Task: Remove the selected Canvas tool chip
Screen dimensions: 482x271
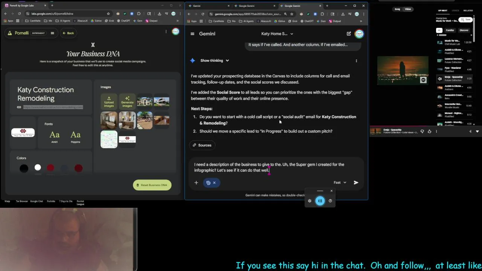Action: 214,183
